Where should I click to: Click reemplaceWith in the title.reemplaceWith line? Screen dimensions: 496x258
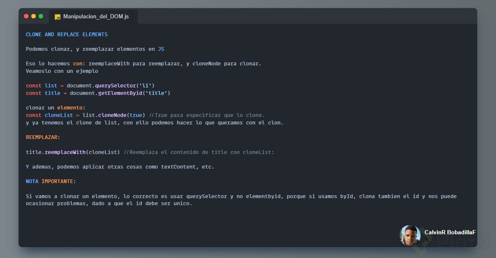coord(65,152)
